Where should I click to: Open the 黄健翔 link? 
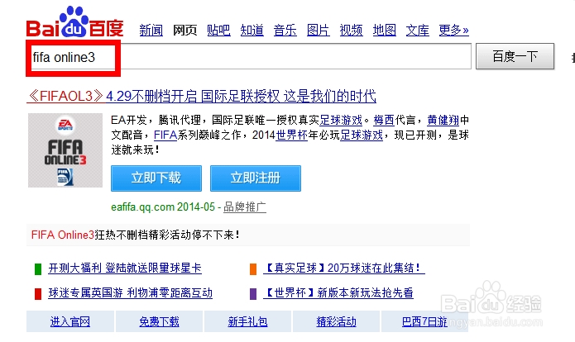pyautogui.click(x=443, y=120)
